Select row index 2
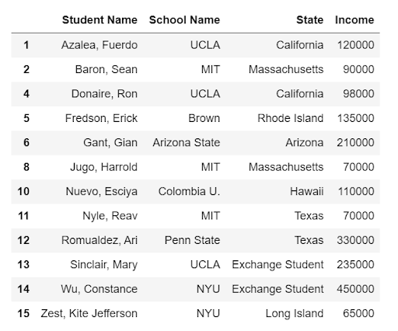The image size is (398, 331). pos(26,69)
